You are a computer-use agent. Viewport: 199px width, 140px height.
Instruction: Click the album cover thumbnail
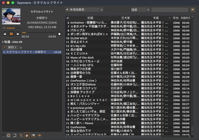(x=11, y=16)
